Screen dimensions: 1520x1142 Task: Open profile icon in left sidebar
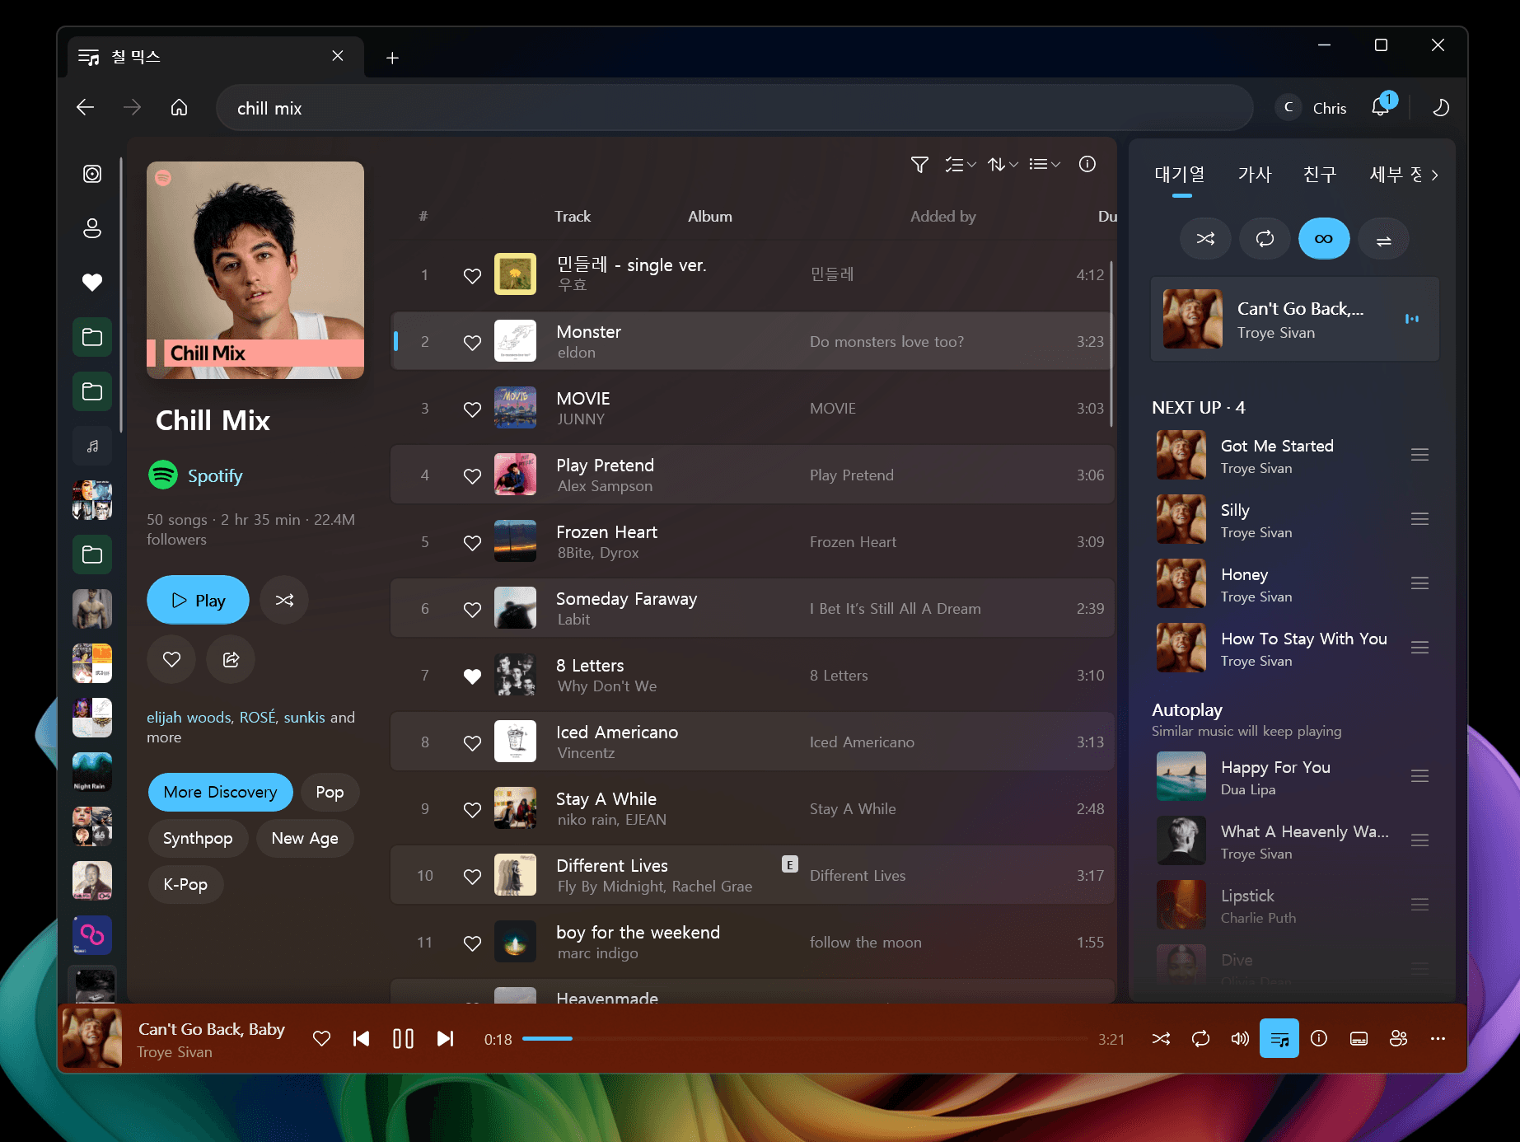[92, 228]
